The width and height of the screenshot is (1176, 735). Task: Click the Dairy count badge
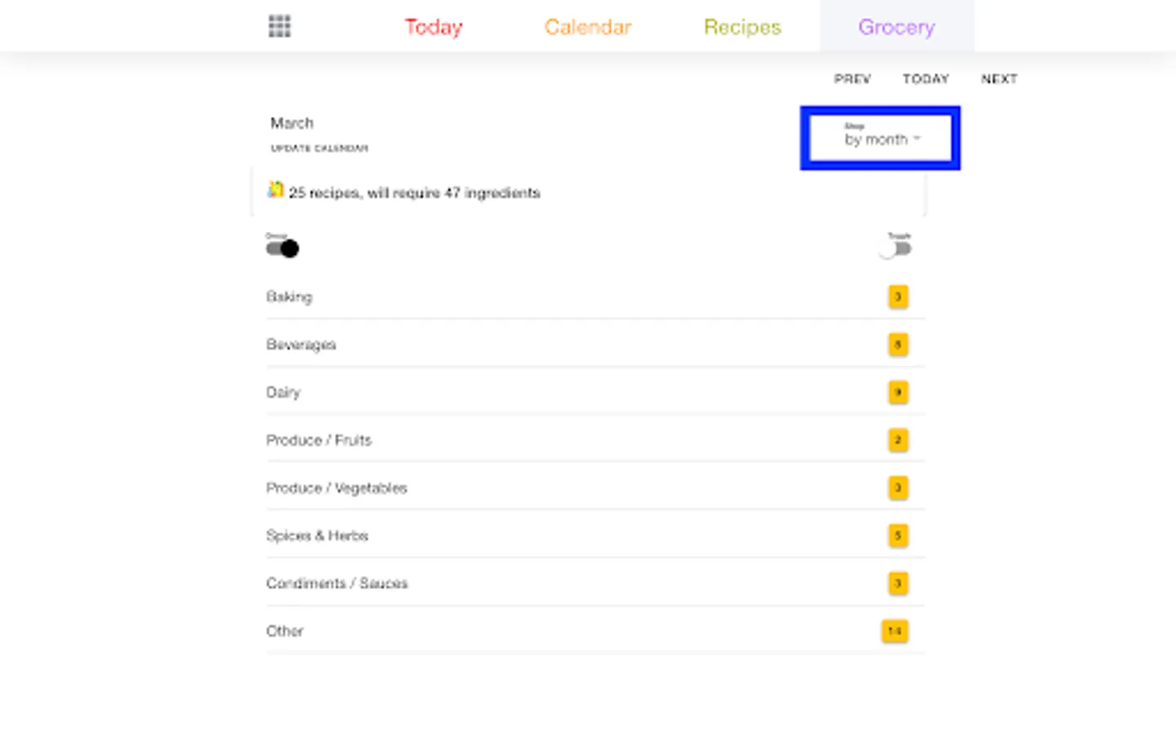(898, 392)
